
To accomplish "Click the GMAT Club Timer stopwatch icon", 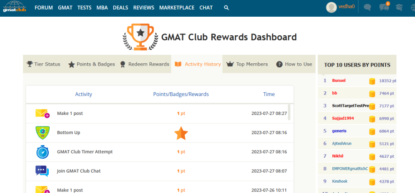I will [x=42, y=152].
